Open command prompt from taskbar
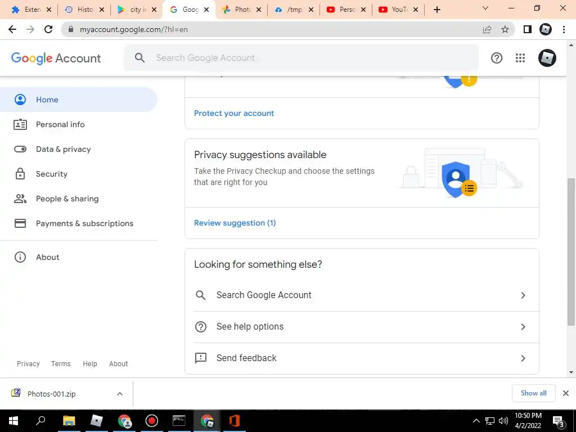 (179, 421)
